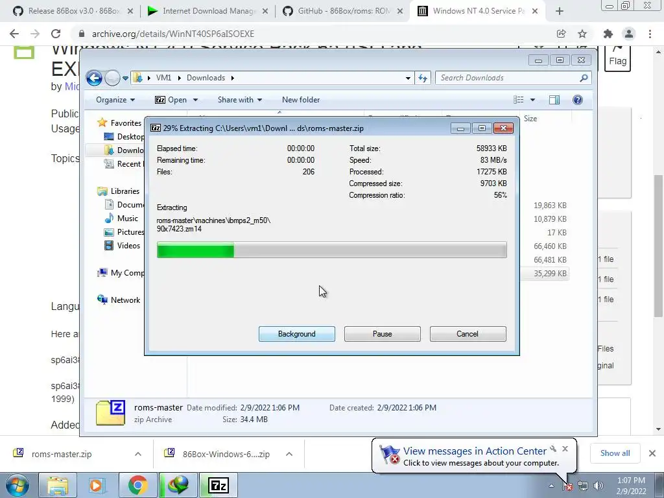Image resolution: width=664 pixels, height=498 pixels.
Task: Open Pictures library in navigation pane
Action: (124, 232)
